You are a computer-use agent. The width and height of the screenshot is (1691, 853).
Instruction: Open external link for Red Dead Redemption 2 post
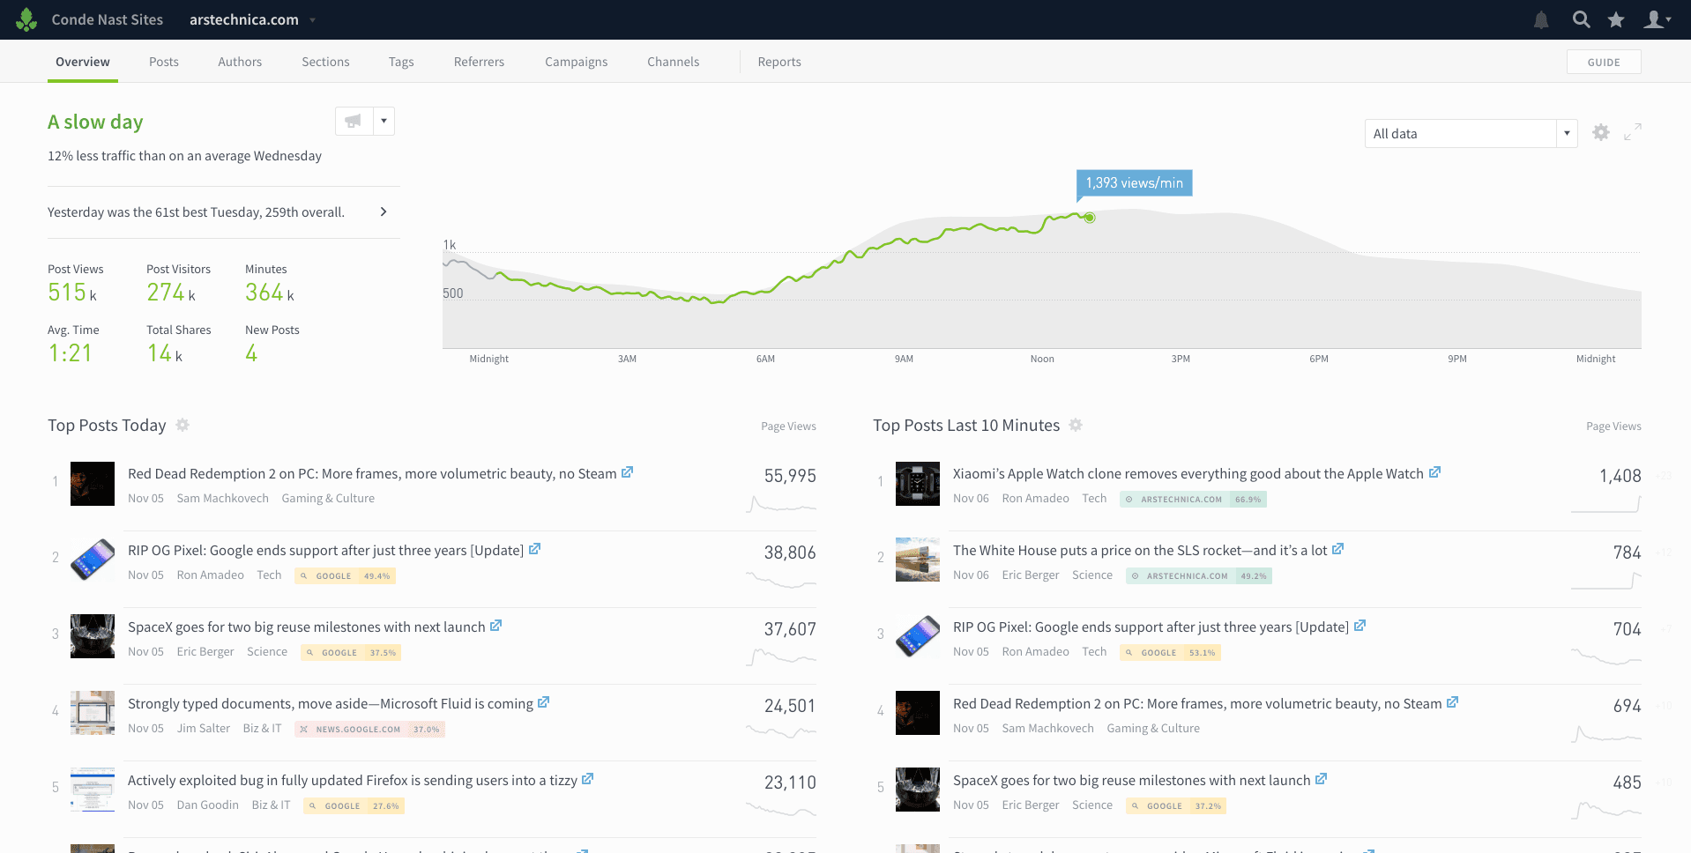click(627, 472)
